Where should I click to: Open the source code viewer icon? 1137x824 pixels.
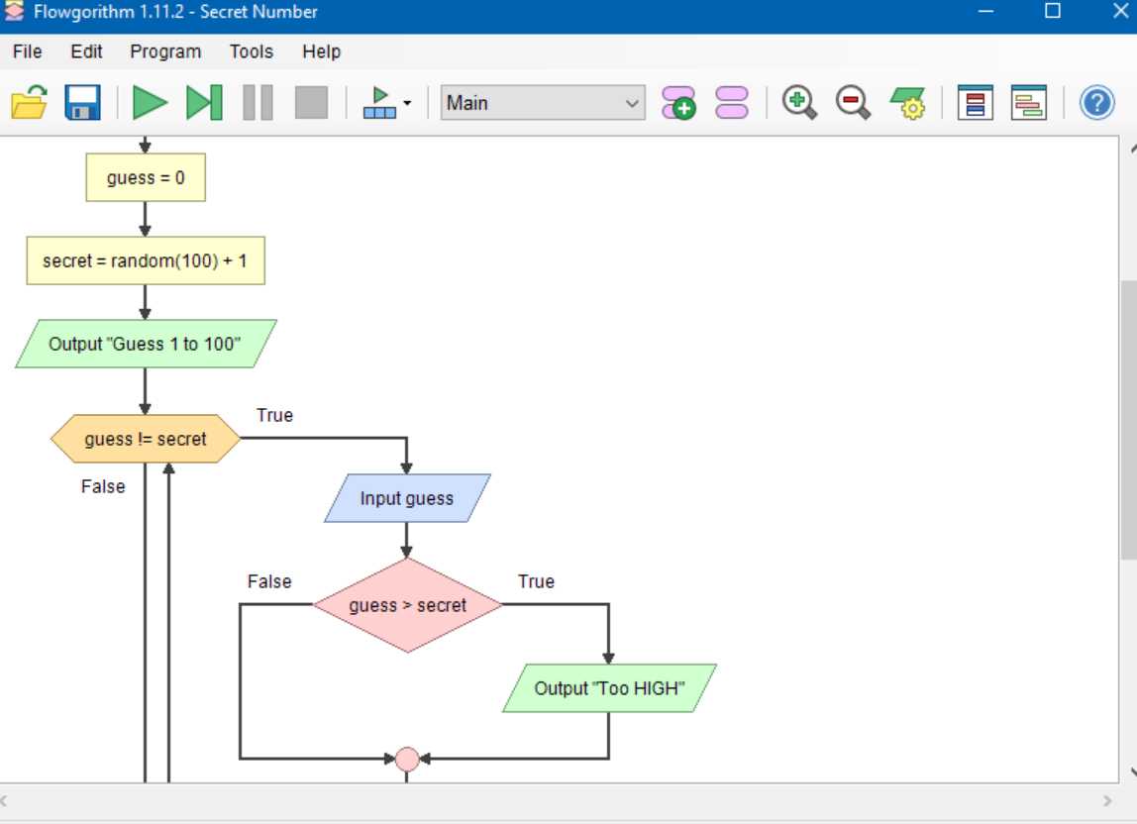[1029, 102]
